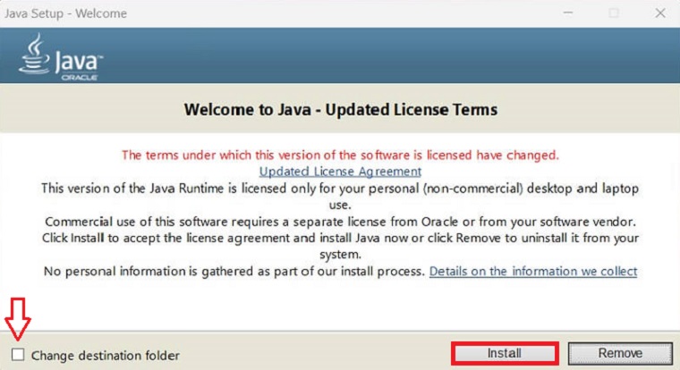Minimize the Java Setup window
This screenshot has width=680, height=370.
(567, 13)
